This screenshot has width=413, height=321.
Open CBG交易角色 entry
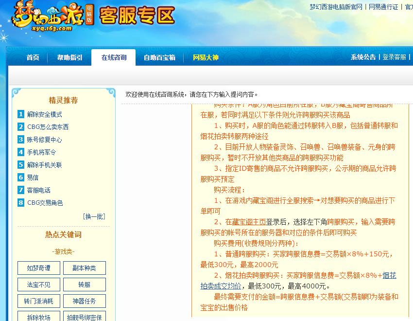[46, 202]
